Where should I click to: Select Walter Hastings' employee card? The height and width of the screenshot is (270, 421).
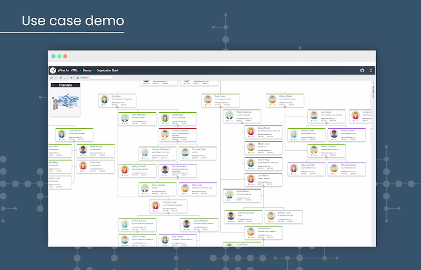coord(241,117)
